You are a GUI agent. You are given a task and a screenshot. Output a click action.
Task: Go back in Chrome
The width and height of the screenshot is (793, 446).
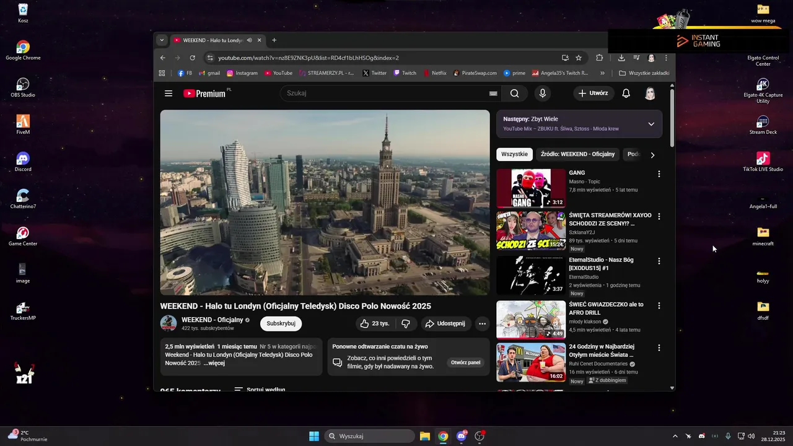[163, 58]
